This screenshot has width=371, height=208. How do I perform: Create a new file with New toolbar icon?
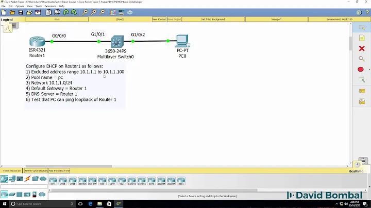(4, 12)
